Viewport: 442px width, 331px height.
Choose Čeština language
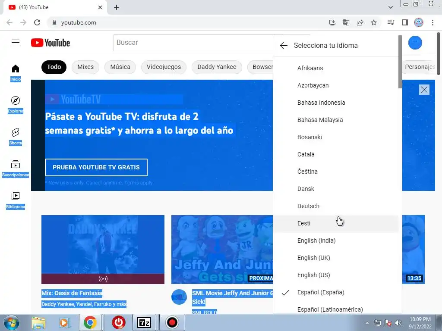(336, 172)
